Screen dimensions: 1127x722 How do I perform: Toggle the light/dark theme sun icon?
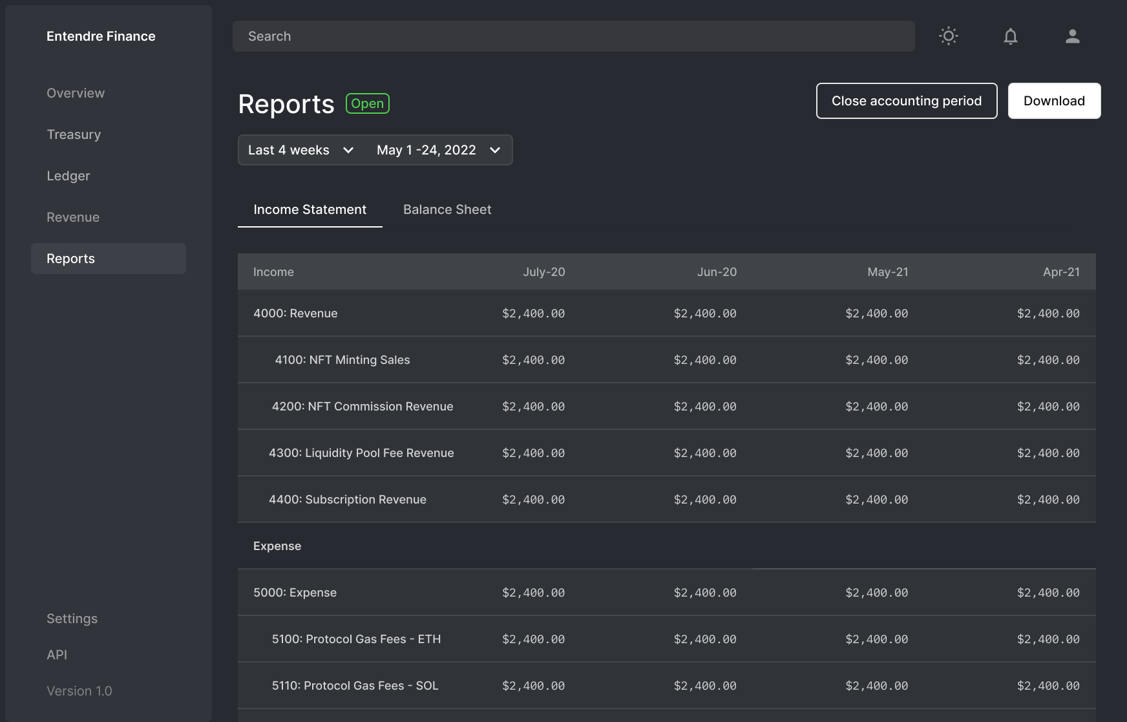coord(948,36)
